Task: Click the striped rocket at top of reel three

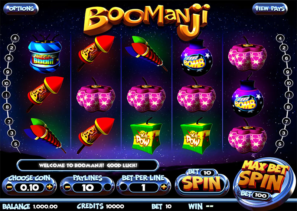Action: coord(146,54)
